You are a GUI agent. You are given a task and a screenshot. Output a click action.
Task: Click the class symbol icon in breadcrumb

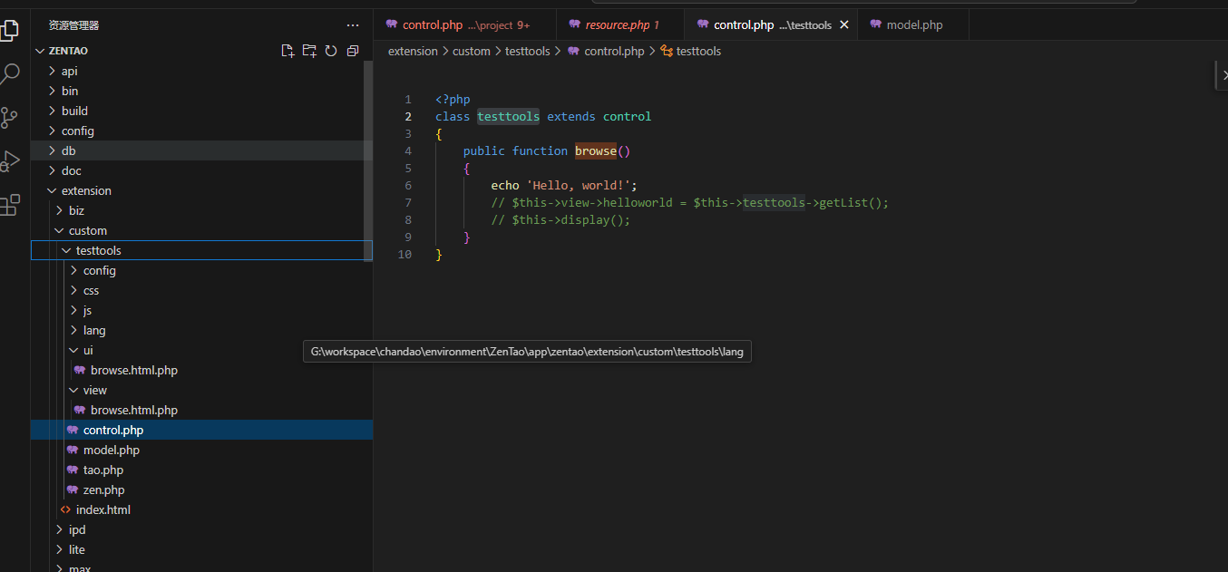click(667, 51)
